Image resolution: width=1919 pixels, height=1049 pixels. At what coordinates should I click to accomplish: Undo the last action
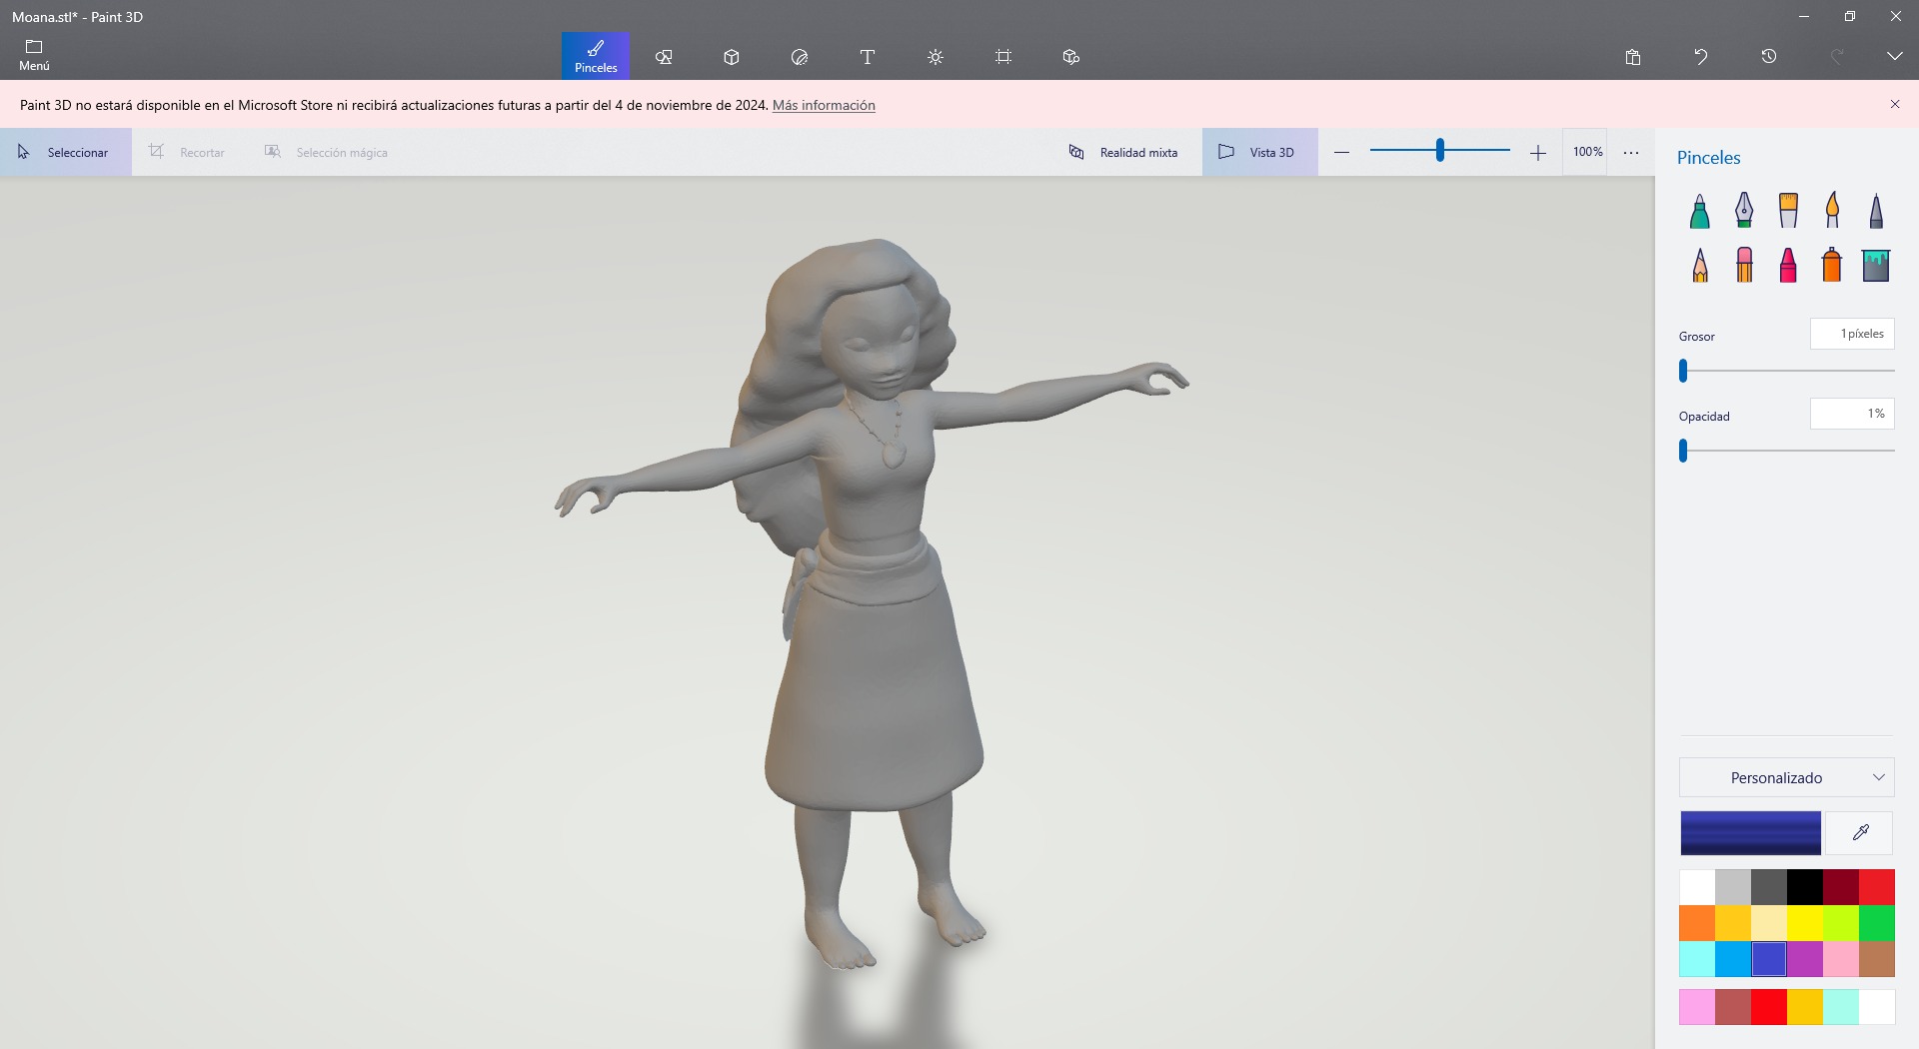1701,57
